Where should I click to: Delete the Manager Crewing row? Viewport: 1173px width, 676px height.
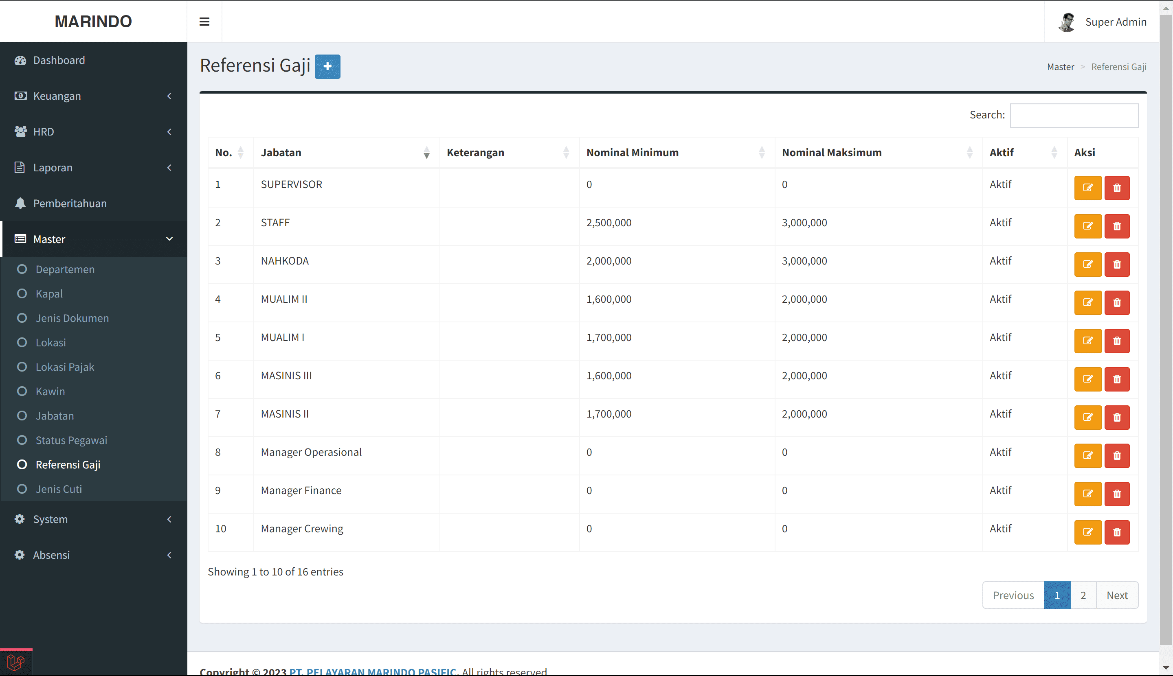(x=1117, y=532)
